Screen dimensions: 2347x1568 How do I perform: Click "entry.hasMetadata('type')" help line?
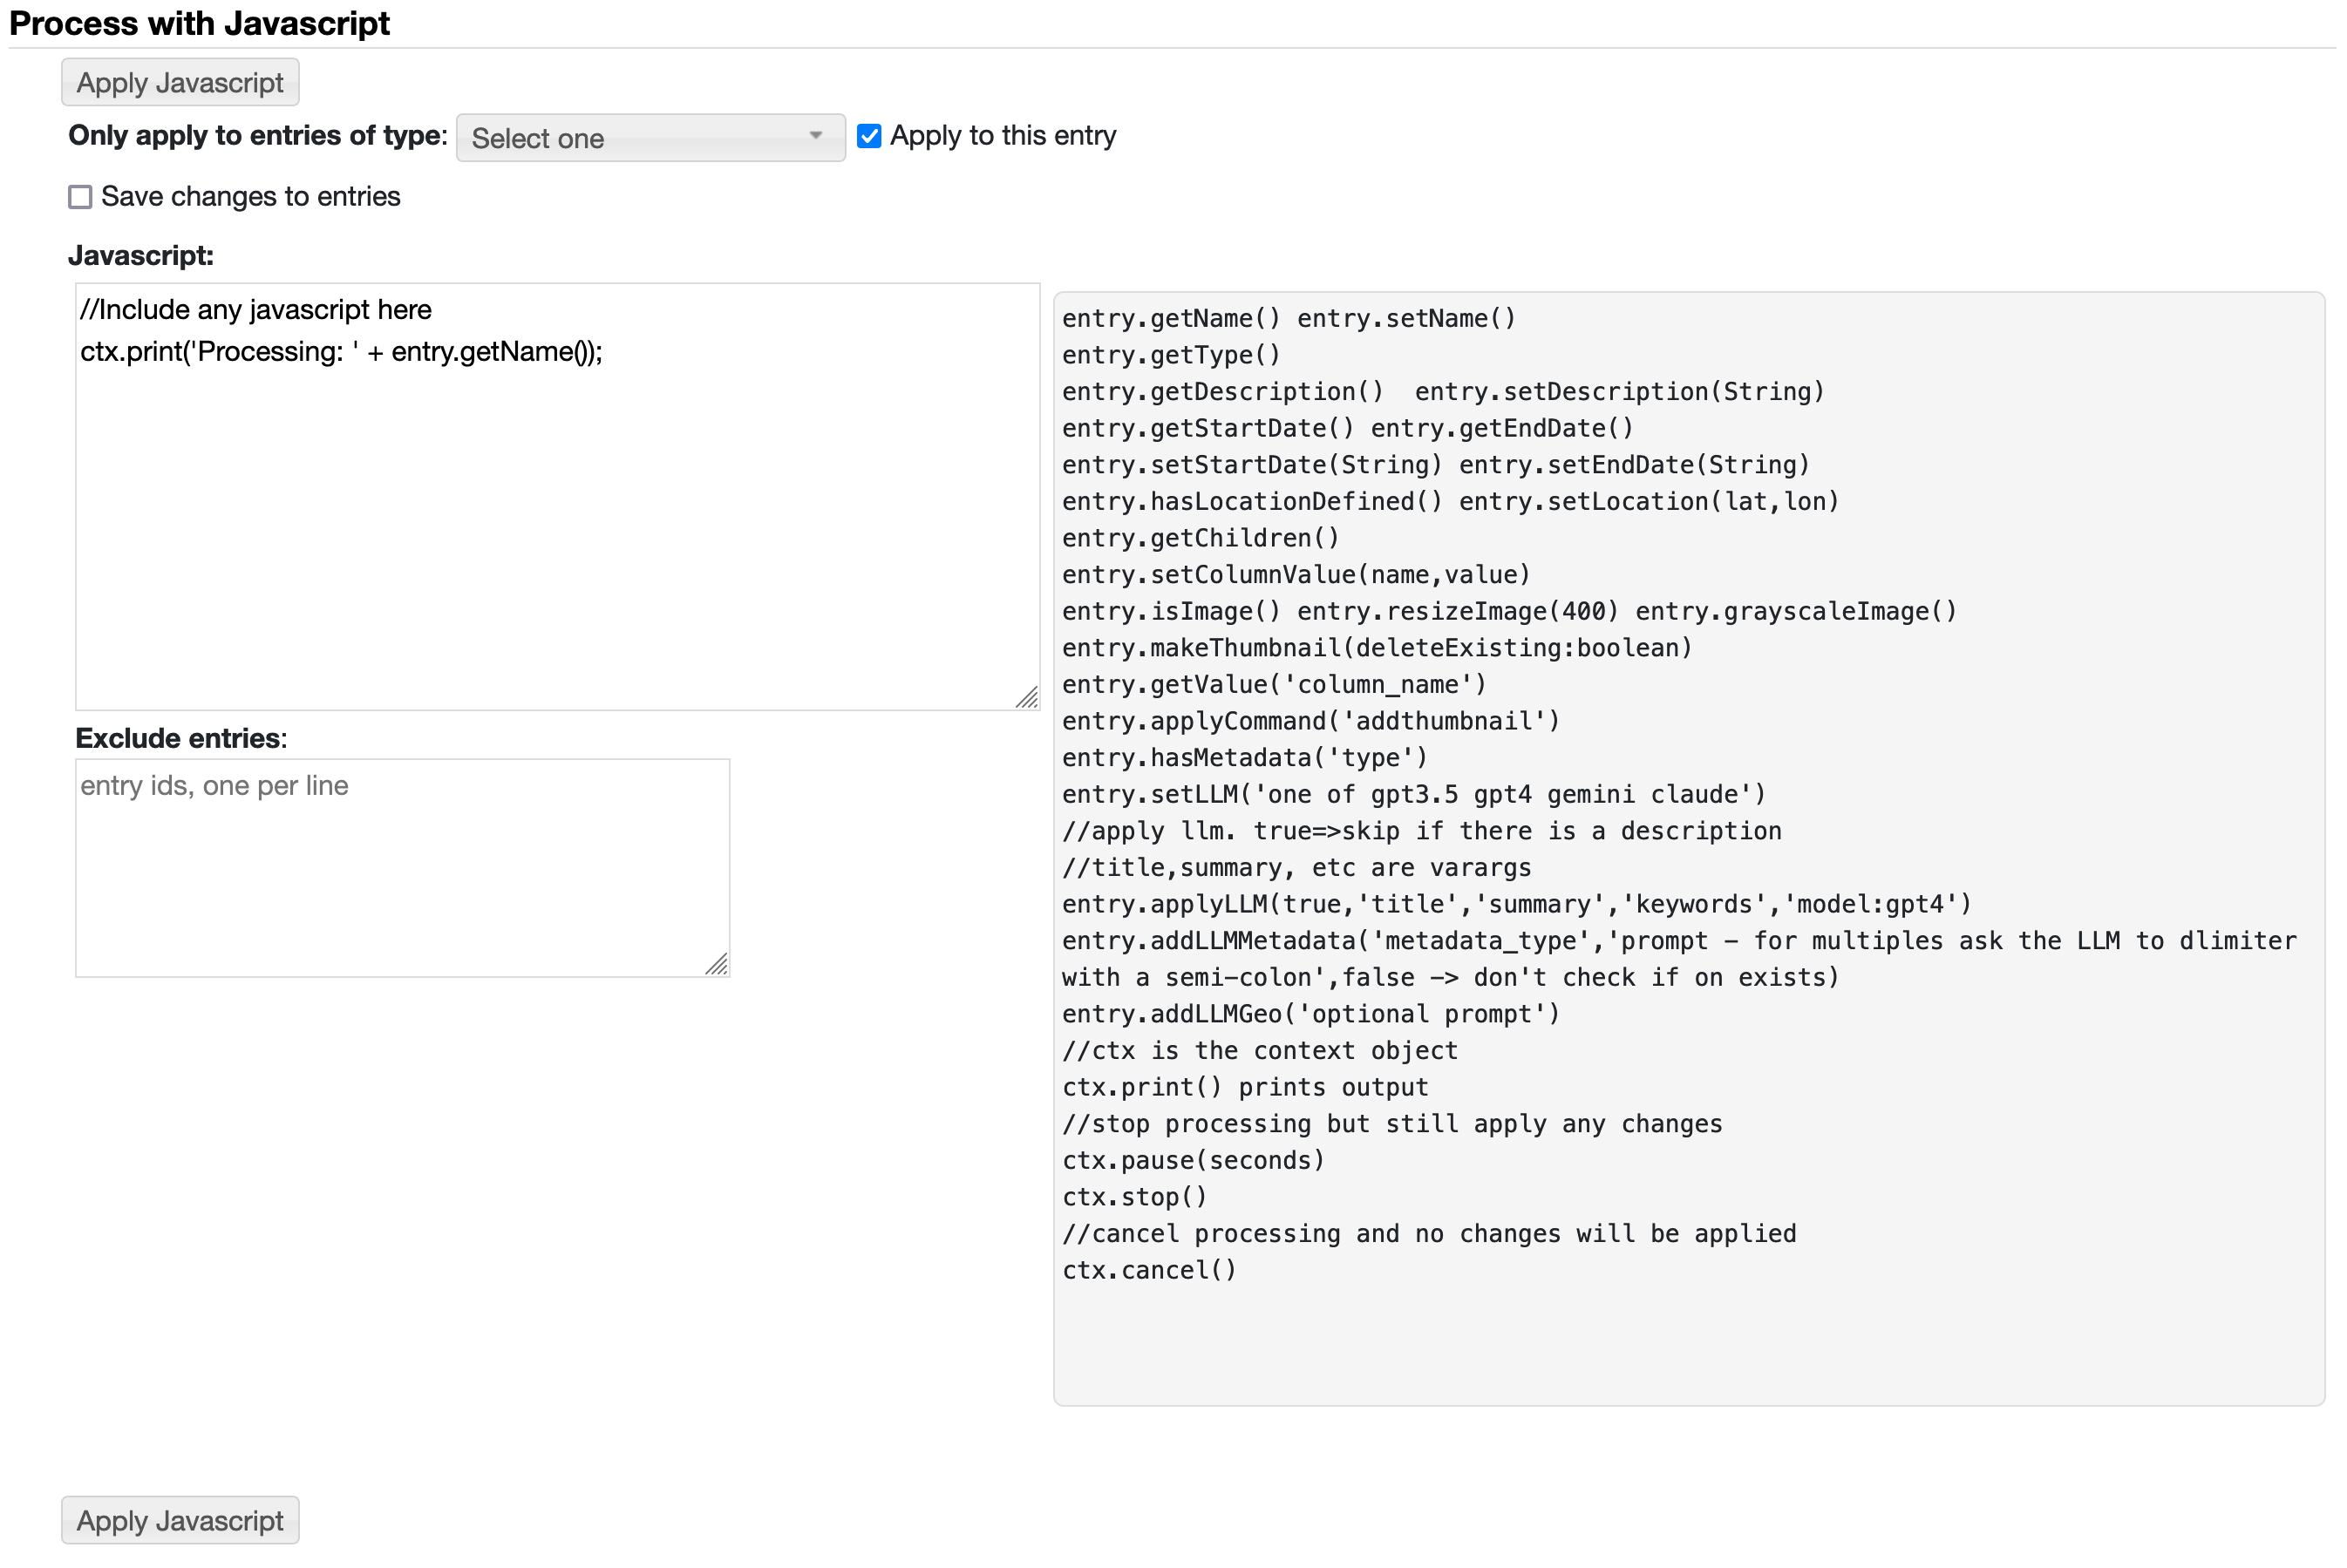click(x=1245, y=758)
